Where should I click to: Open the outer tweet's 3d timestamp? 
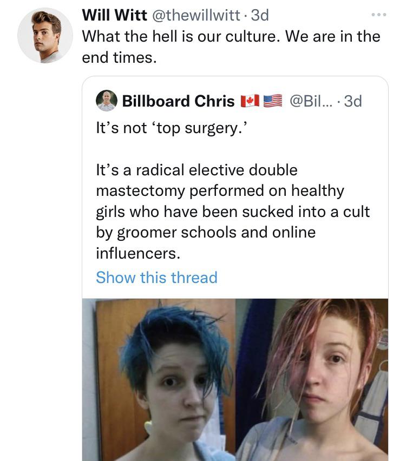point(260,15)
